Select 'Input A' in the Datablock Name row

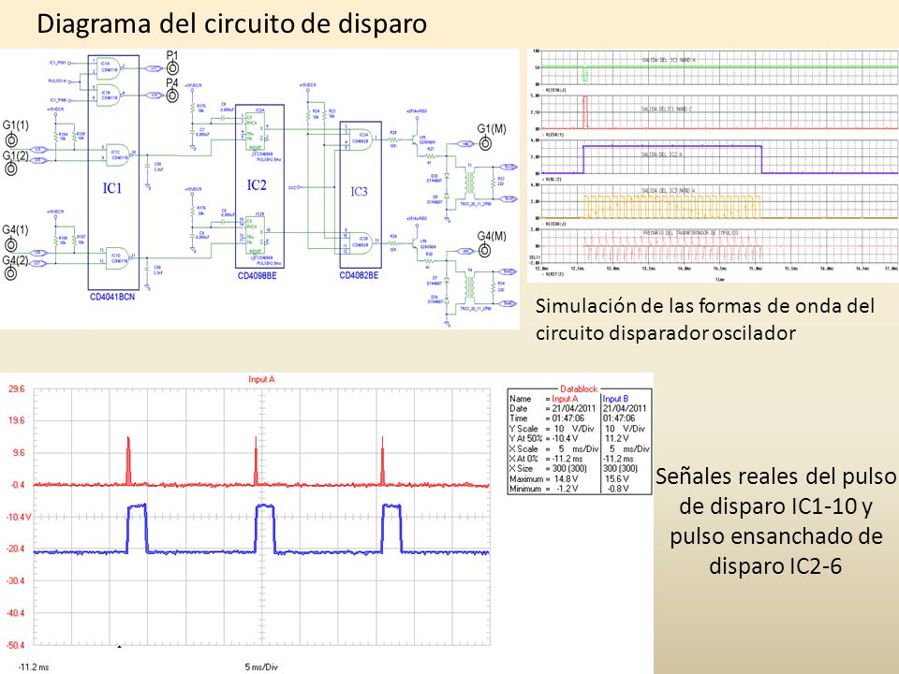566,399
